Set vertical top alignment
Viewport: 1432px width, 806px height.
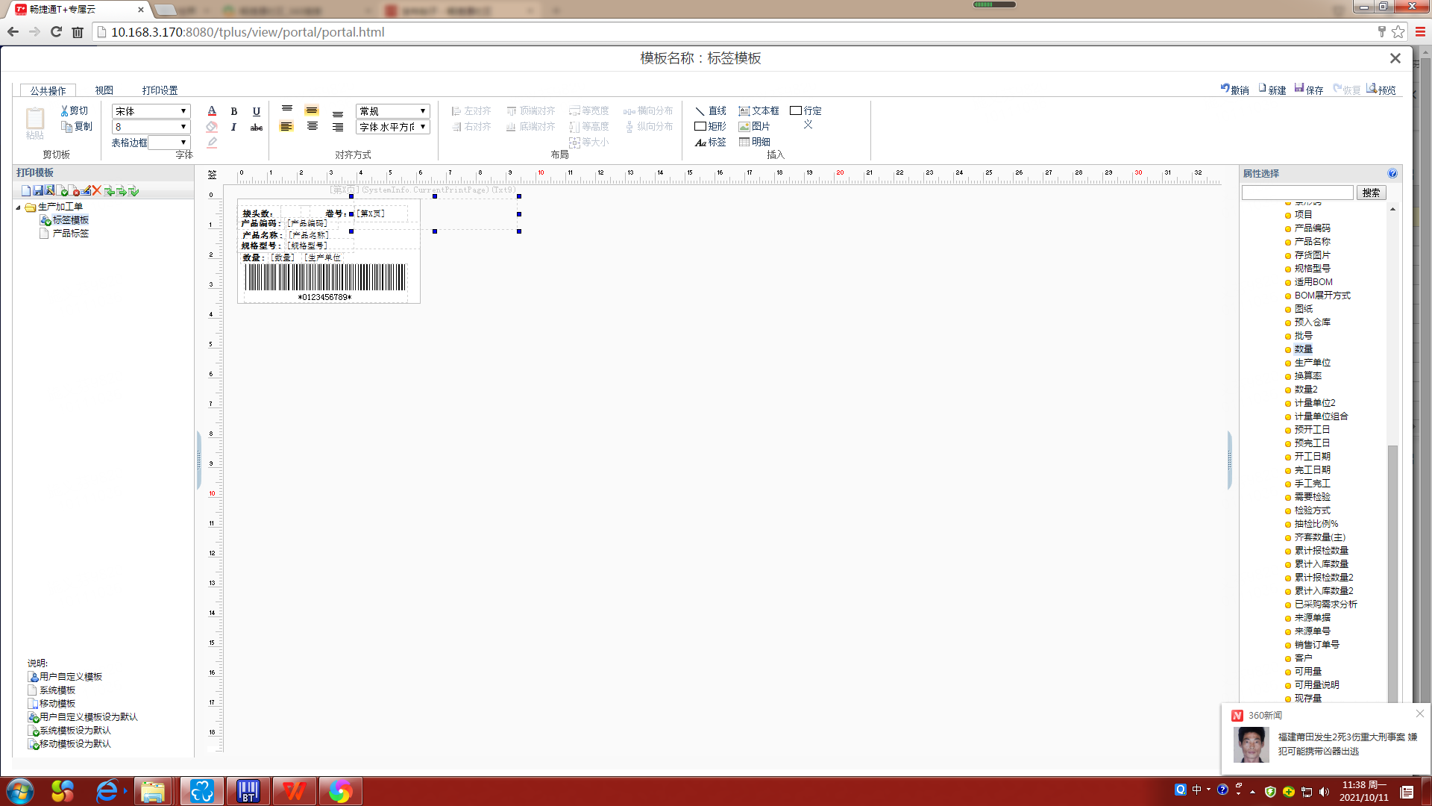pos(287,110)
